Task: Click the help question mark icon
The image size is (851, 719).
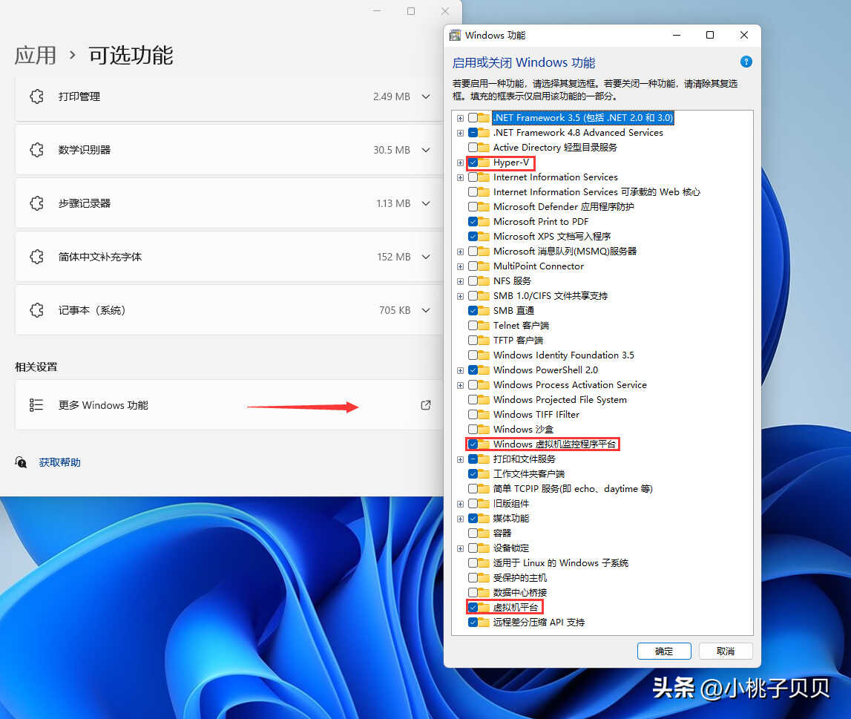Action: pyautogui.click(x=746, y=62)
